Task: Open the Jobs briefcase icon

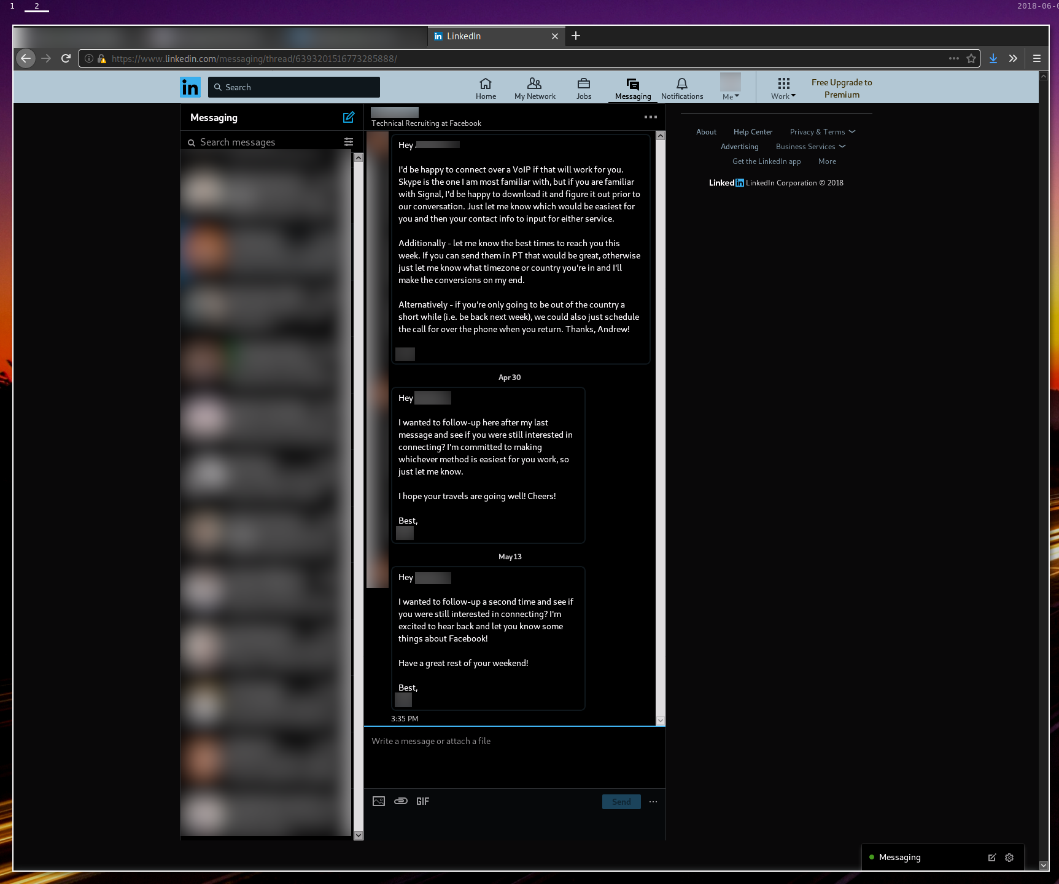Action: coord(584,88)
